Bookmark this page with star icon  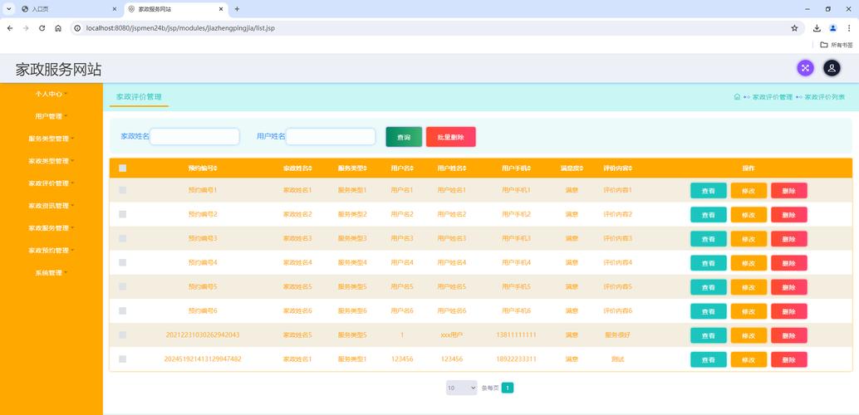794,27
